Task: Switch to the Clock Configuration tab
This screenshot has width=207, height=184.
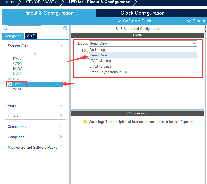Action: tap(142, 13)
